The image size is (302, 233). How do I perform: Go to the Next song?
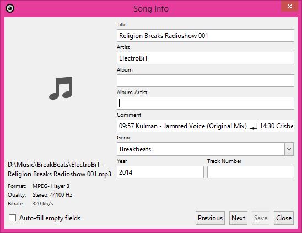(238, 218)
